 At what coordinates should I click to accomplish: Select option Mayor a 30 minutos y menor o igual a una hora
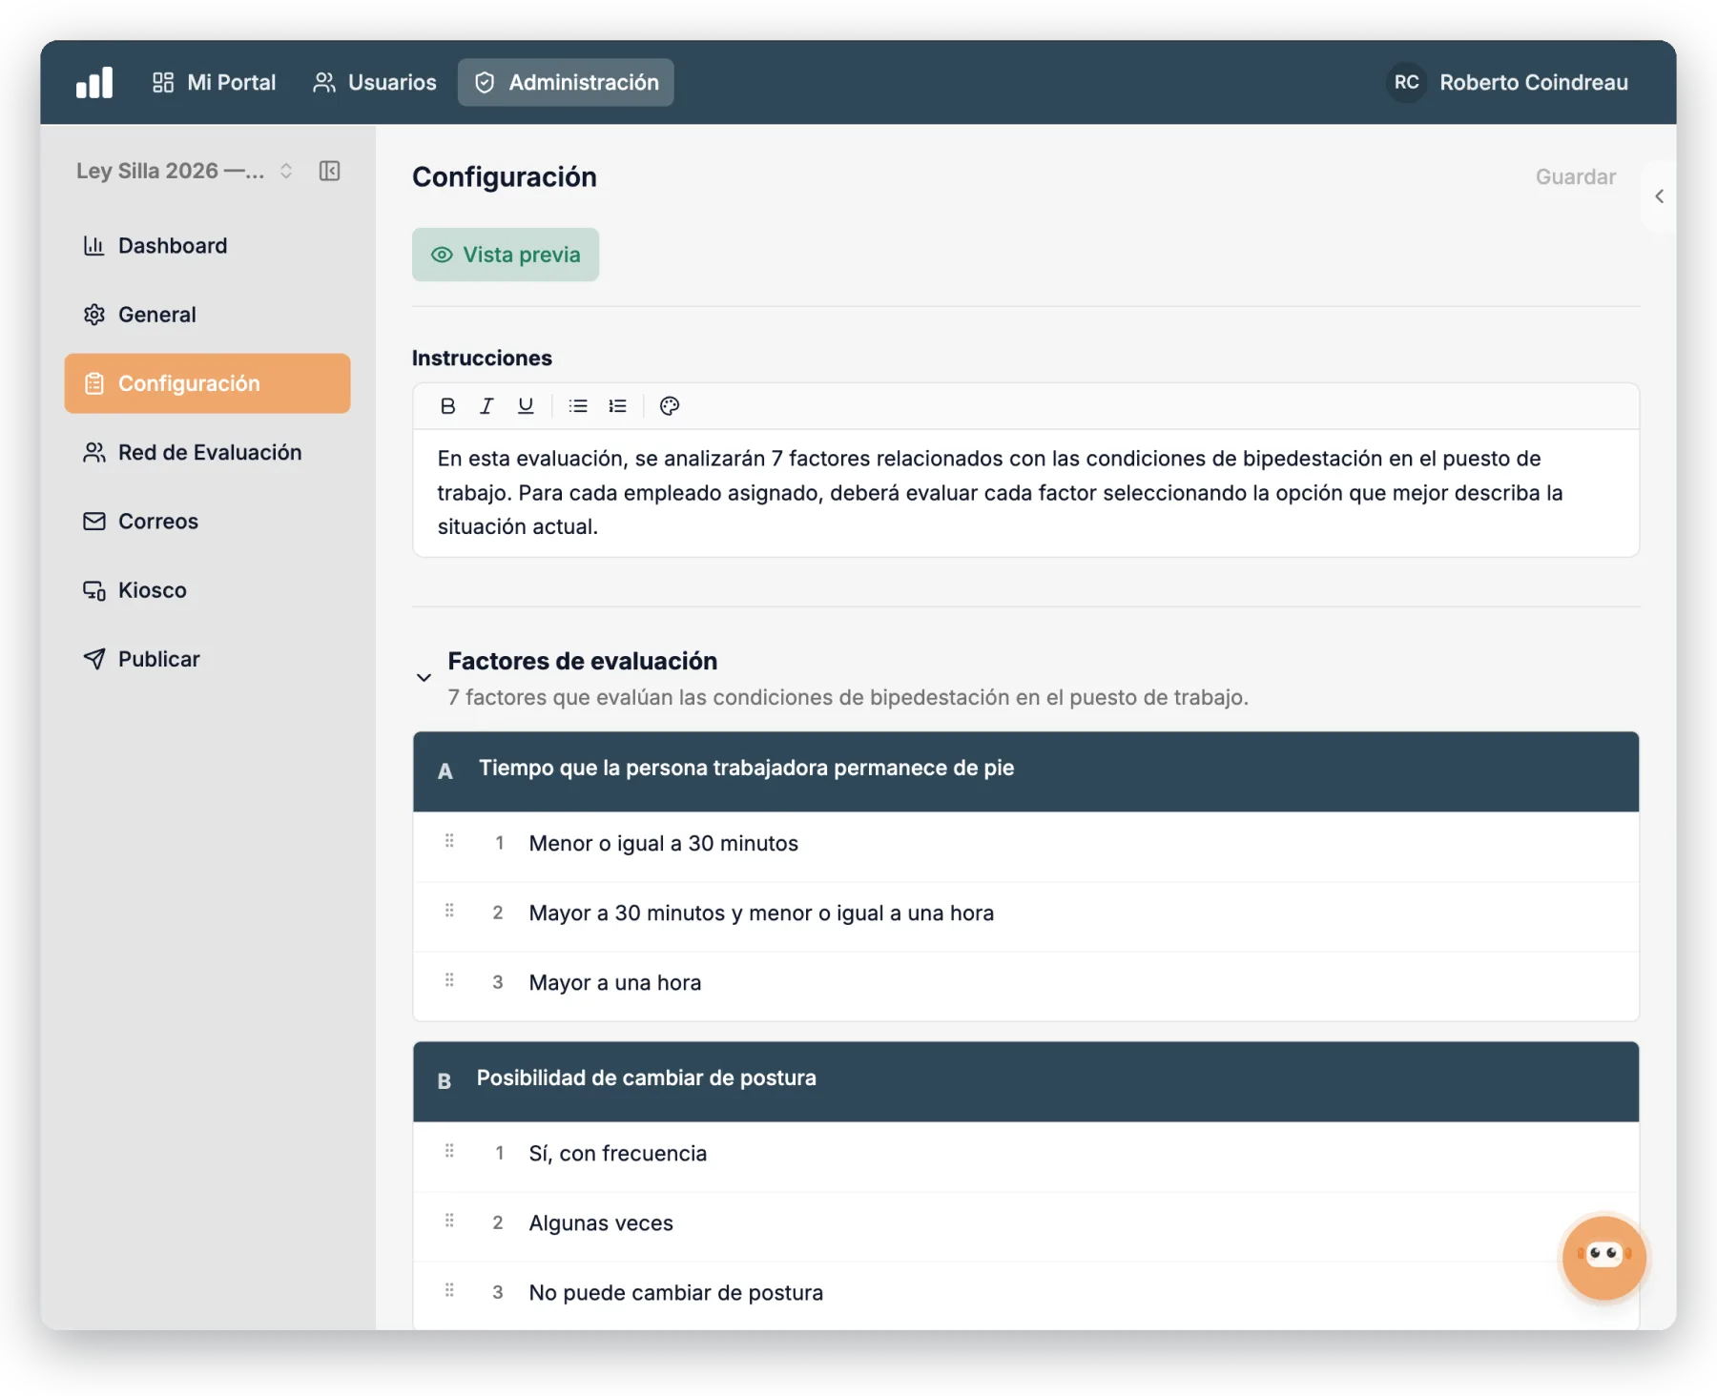tap(1026, 916)
